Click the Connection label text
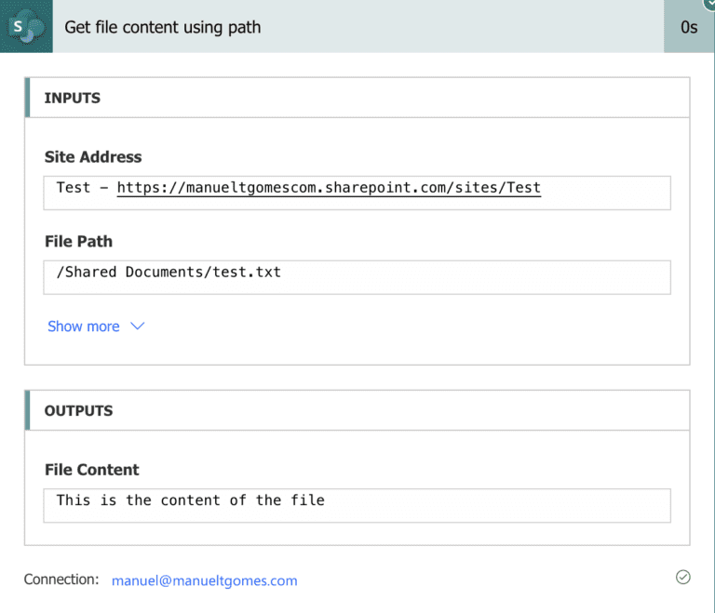 [x=61, y=580]
